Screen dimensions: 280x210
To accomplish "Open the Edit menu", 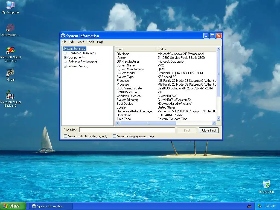I will coord(72,42).
